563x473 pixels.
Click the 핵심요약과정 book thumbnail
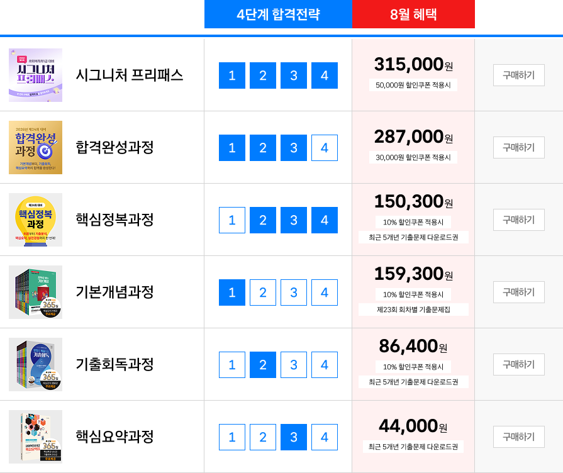[x=36, y=437]
